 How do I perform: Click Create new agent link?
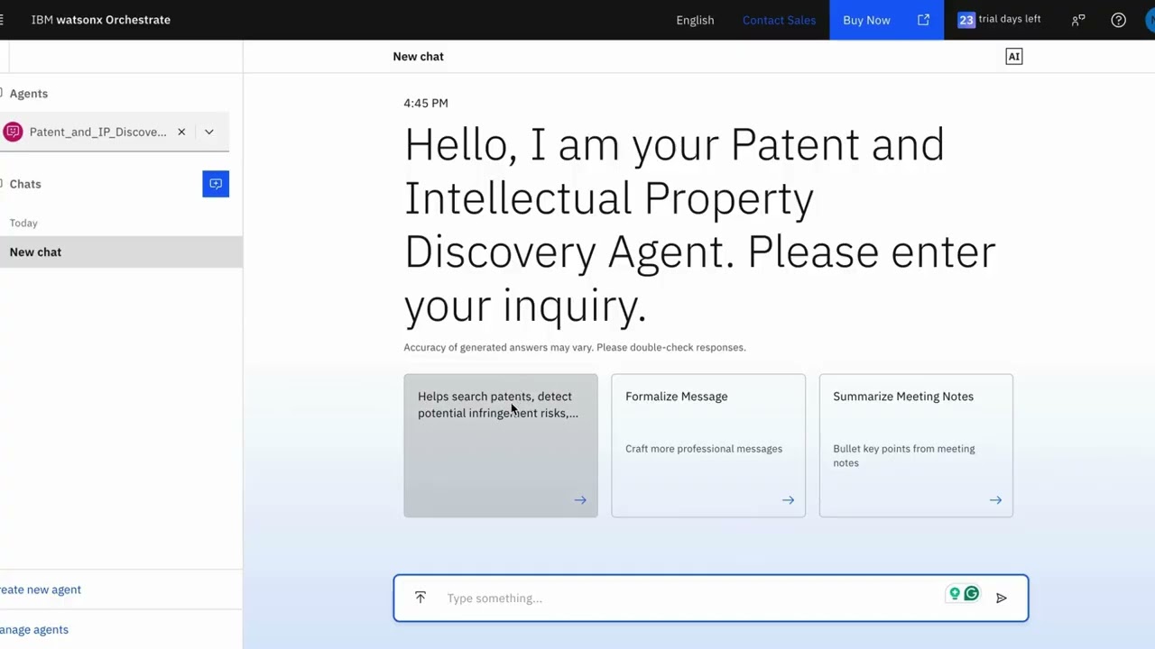(40, 590)
